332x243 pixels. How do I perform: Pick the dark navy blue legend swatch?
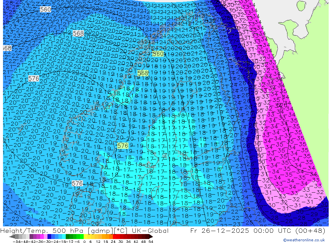pyautogui.click(x=49, y=236)
